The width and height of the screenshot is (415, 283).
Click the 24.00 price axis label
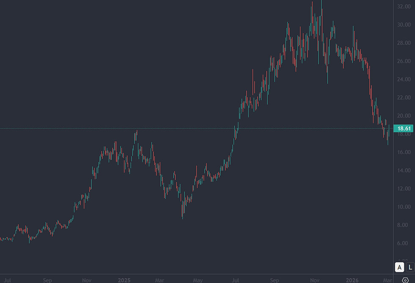[x=404, y=79]
